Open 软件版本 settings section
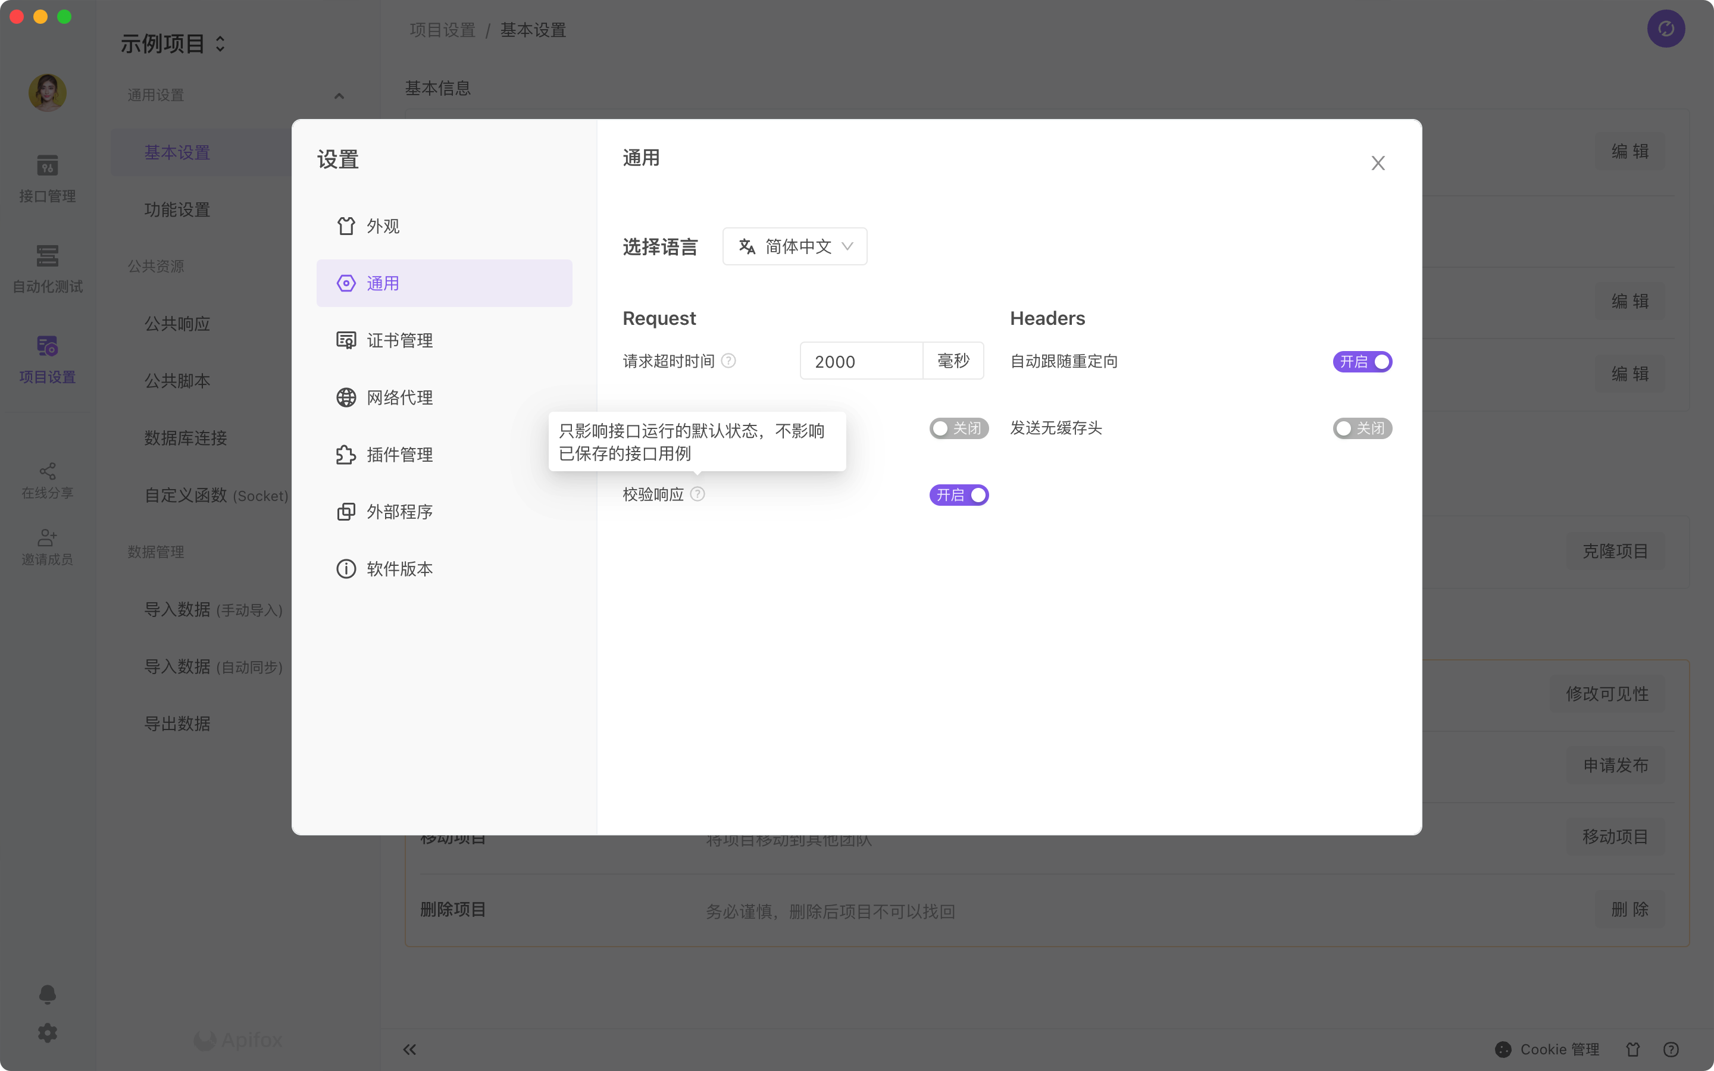This screenshot has width=1714, height=1071. coord(444,569)
